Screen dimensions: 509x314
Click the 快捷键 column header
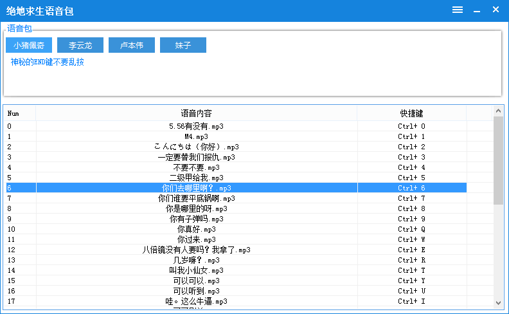click(411, 113)
